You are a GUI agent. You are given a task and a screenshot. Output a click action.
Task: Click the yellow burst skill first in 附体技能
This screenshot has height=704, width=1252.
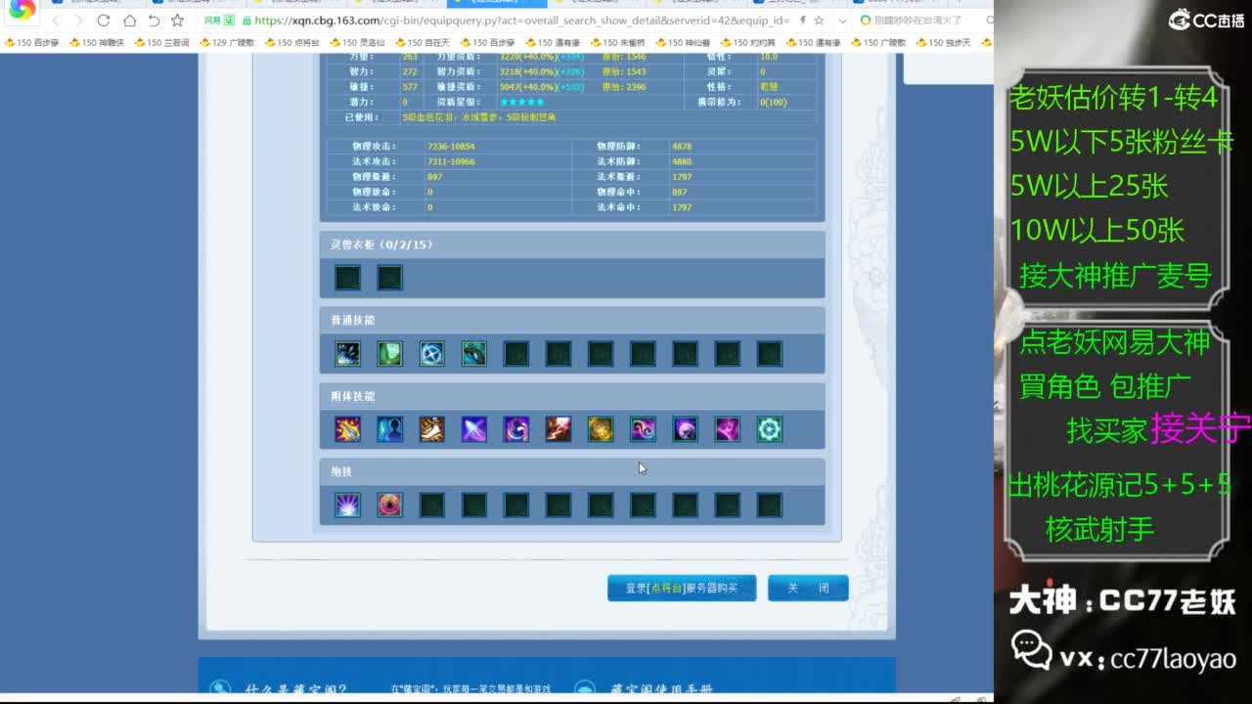pyautogui.click(x=347, y=429)
